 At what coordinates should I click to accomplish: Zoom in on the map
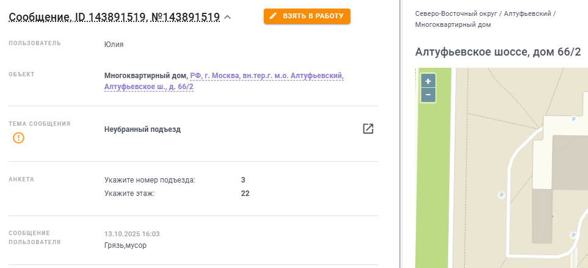coord(428,81)
